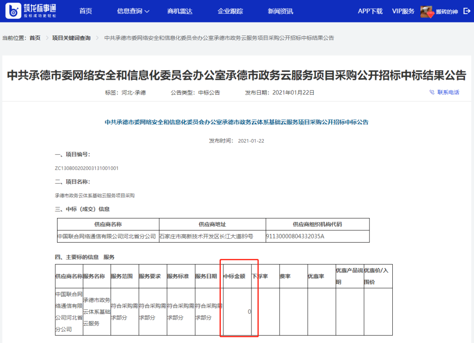Image resolution: width=474 pixels, height=343 pixels.
Task: Select project number ZC130800202003131001001
Action: tap(87, 168)
